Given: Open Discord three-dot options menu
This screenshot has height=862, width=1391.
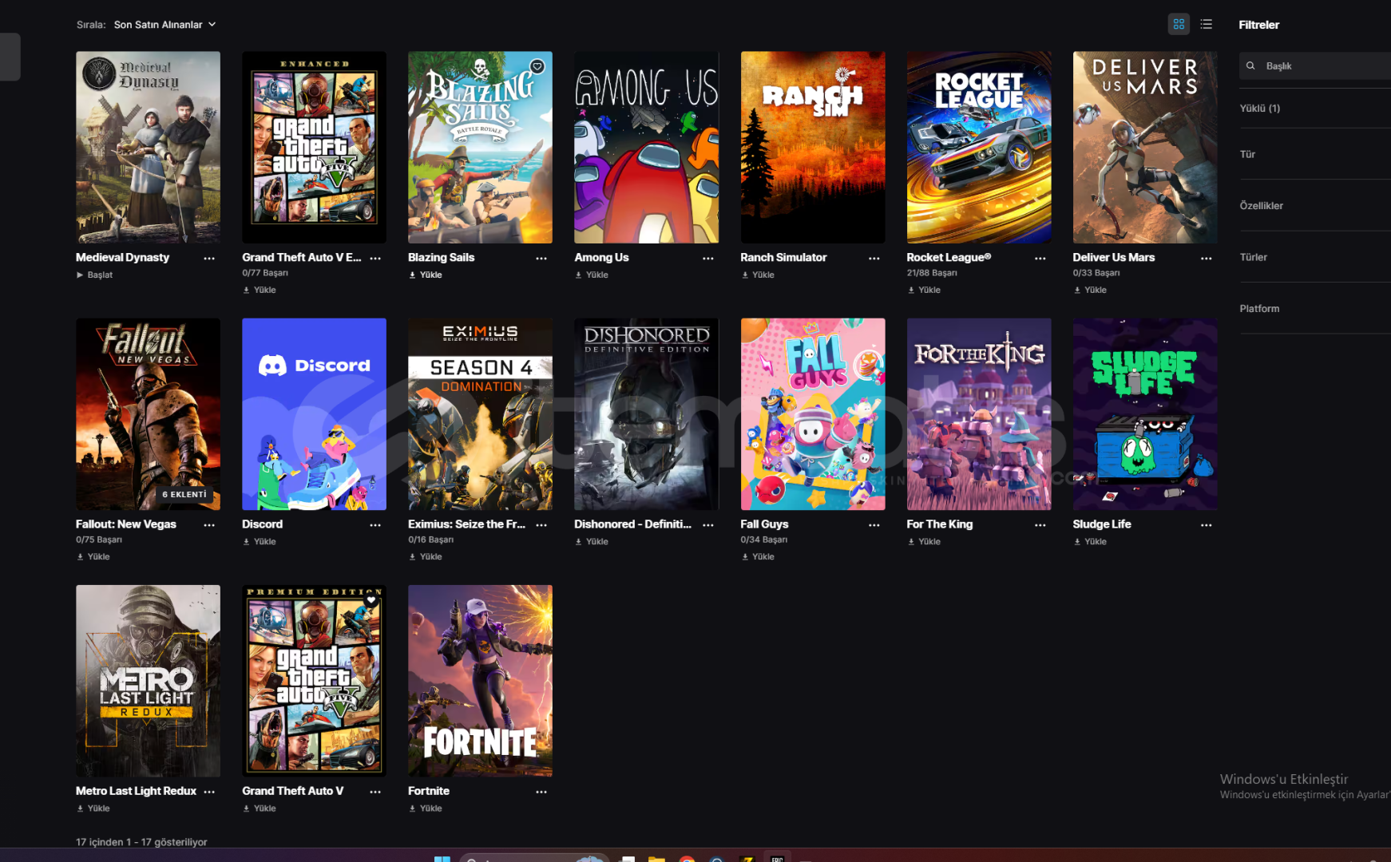Looking at the screenshot, I should point(375,525).
